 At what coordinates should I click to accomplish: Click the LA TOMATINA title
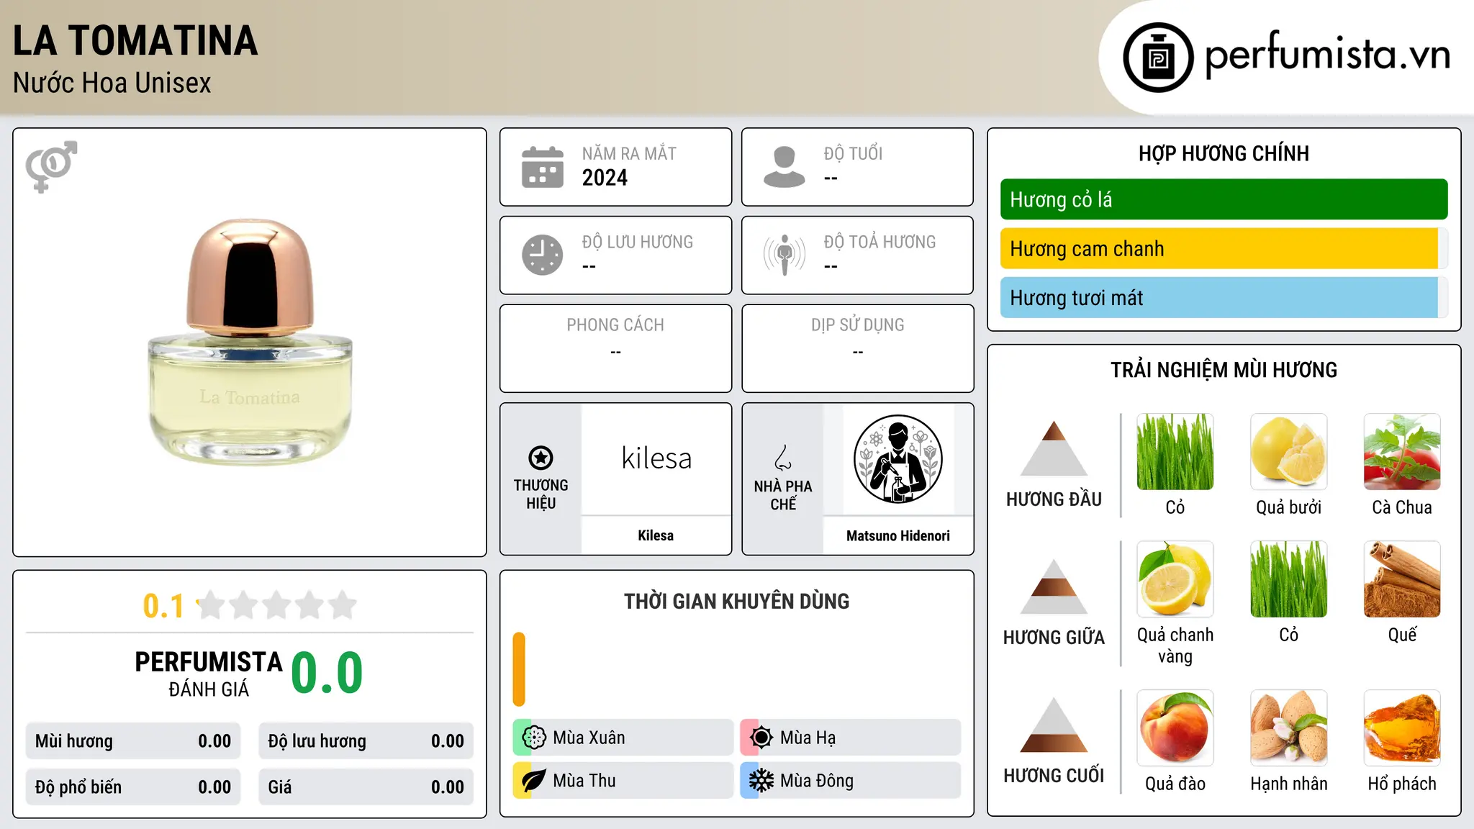click(135, 40)
